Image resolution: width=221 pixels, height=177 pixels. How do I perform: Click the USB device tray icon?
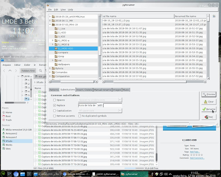pos(152,174)
